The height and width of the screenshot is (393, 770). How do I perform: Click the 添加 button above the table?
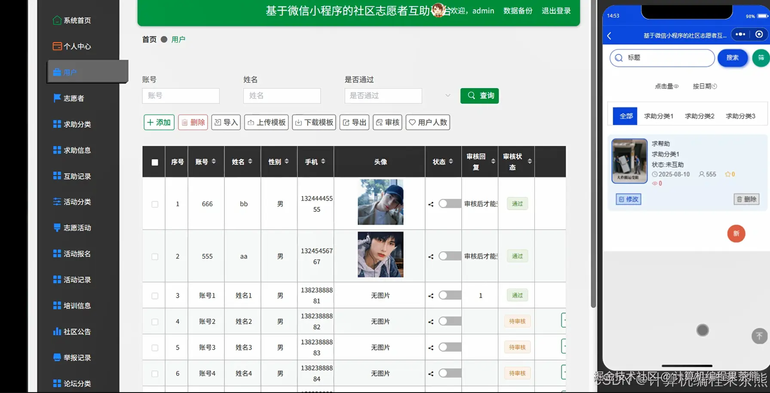pos(159,122)
